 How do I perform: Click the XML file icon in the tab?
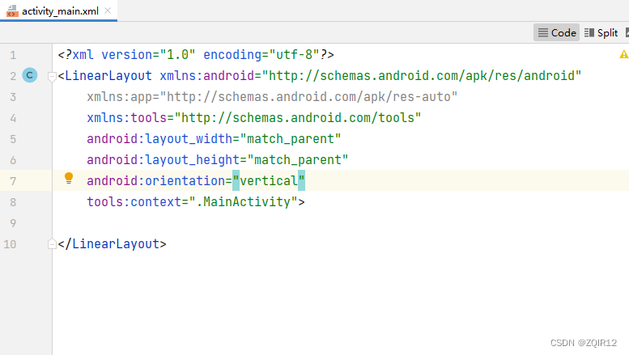pos(12,11)
